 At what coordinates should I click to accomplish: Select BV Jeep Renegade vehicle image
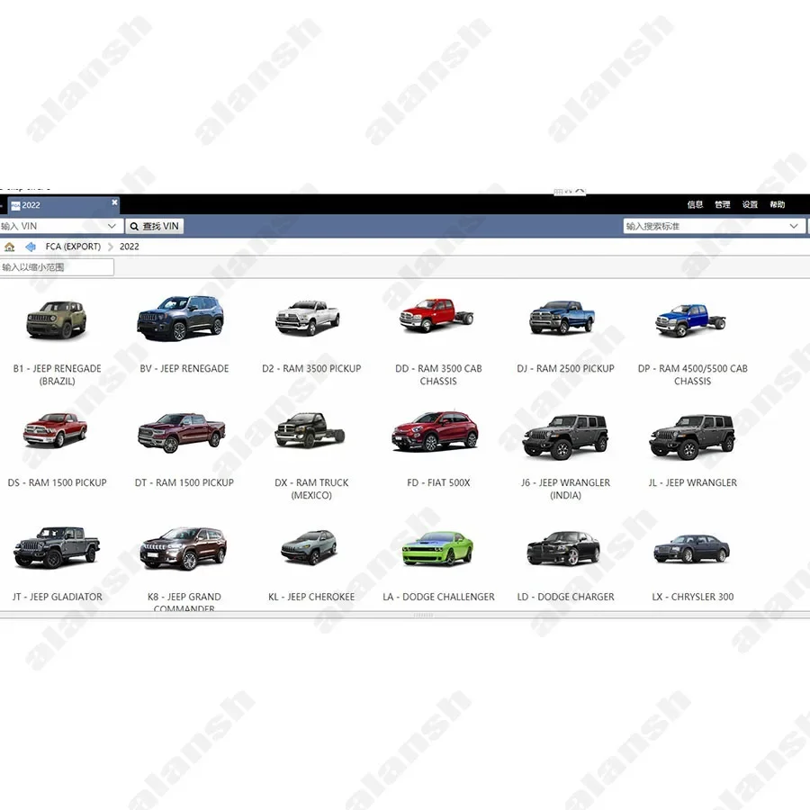tap(180, 319)
